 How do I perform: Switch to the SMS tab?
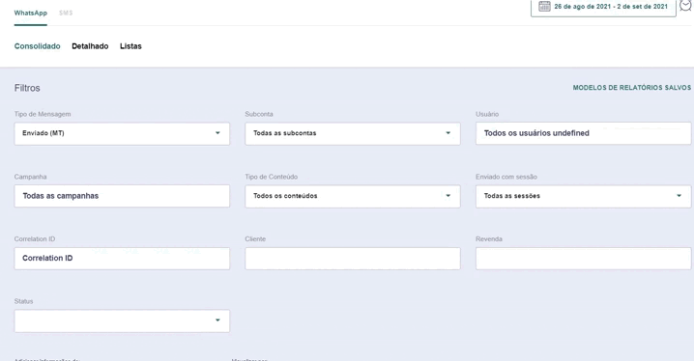coord(66,13)
